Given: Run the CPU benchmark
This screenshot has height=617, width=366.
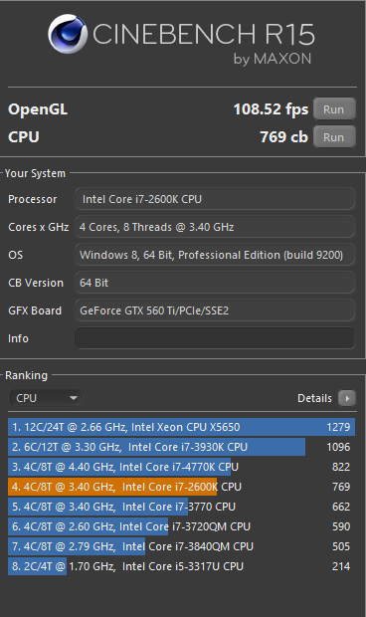Looking at the screenshot, I should click(334, 137).
